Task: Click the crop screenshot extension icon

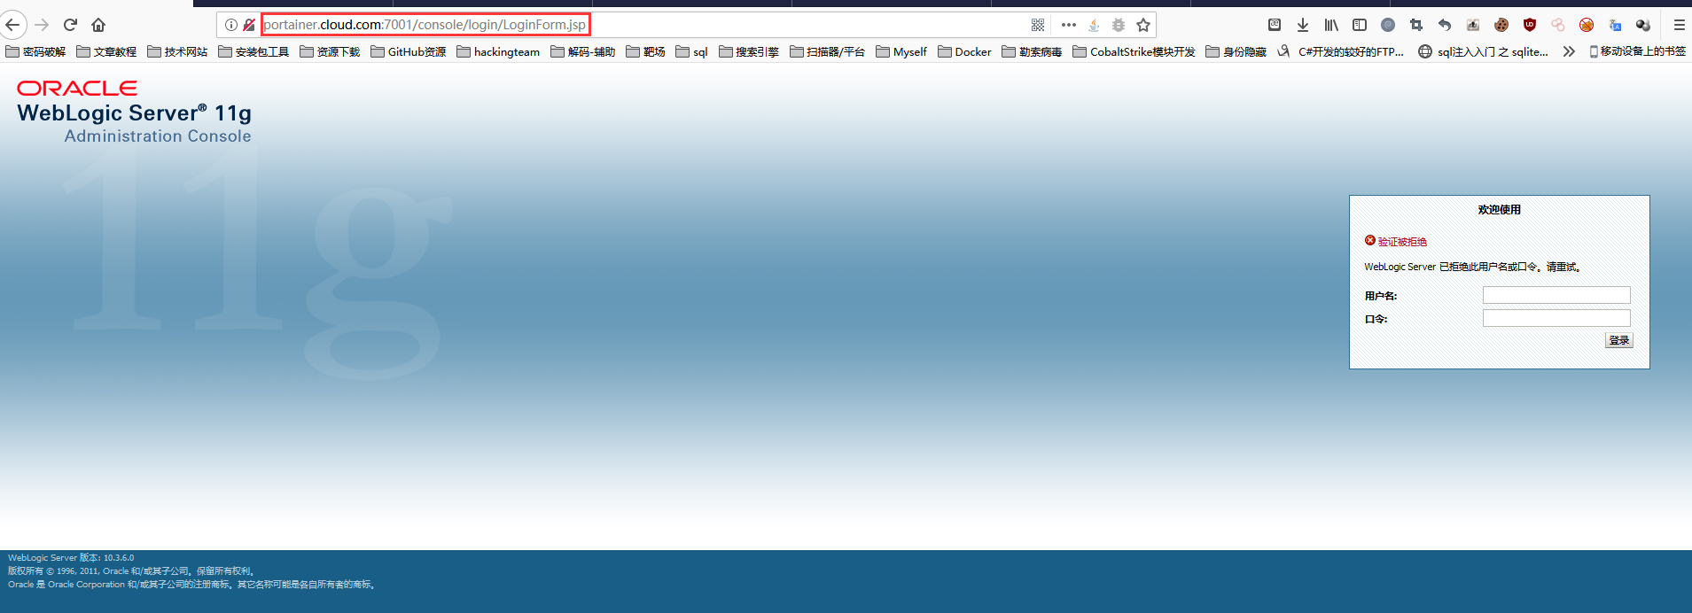Action: 1416,25
